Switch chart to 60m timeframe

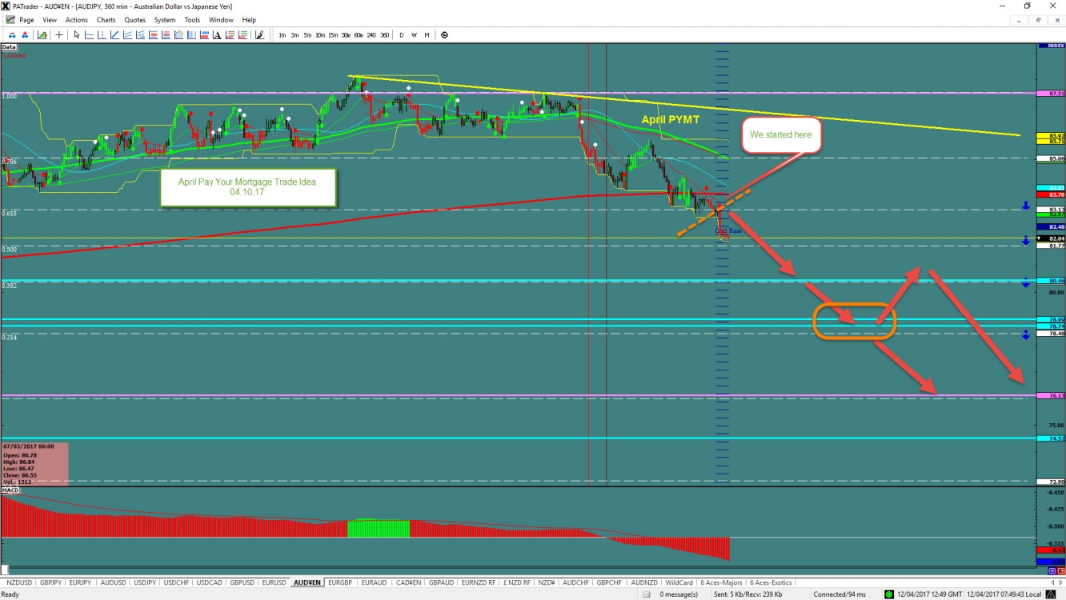click(x=359, y=35)
